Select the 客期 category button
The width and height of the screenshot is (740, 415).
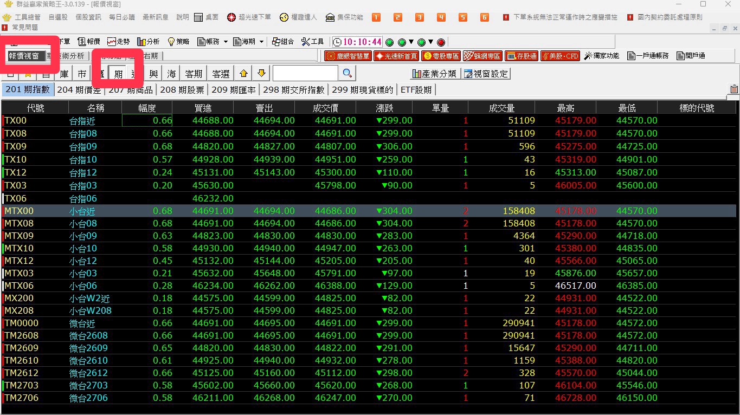194,74
